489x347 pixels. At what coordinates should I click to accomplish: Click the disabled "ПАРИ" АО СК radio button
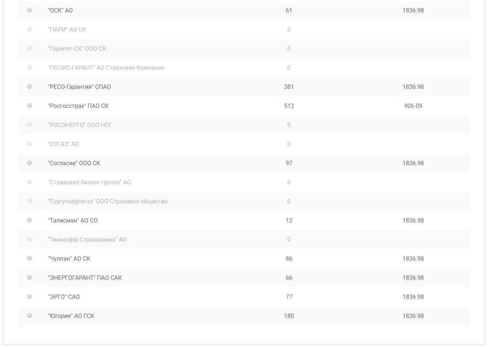click(30, 29)
